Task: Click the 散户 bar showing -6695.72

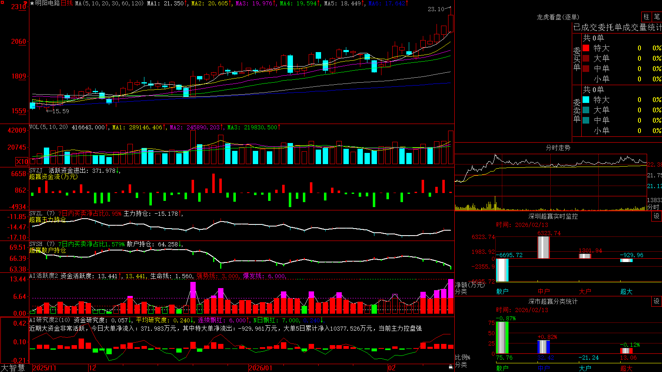Action: (502, 270)
